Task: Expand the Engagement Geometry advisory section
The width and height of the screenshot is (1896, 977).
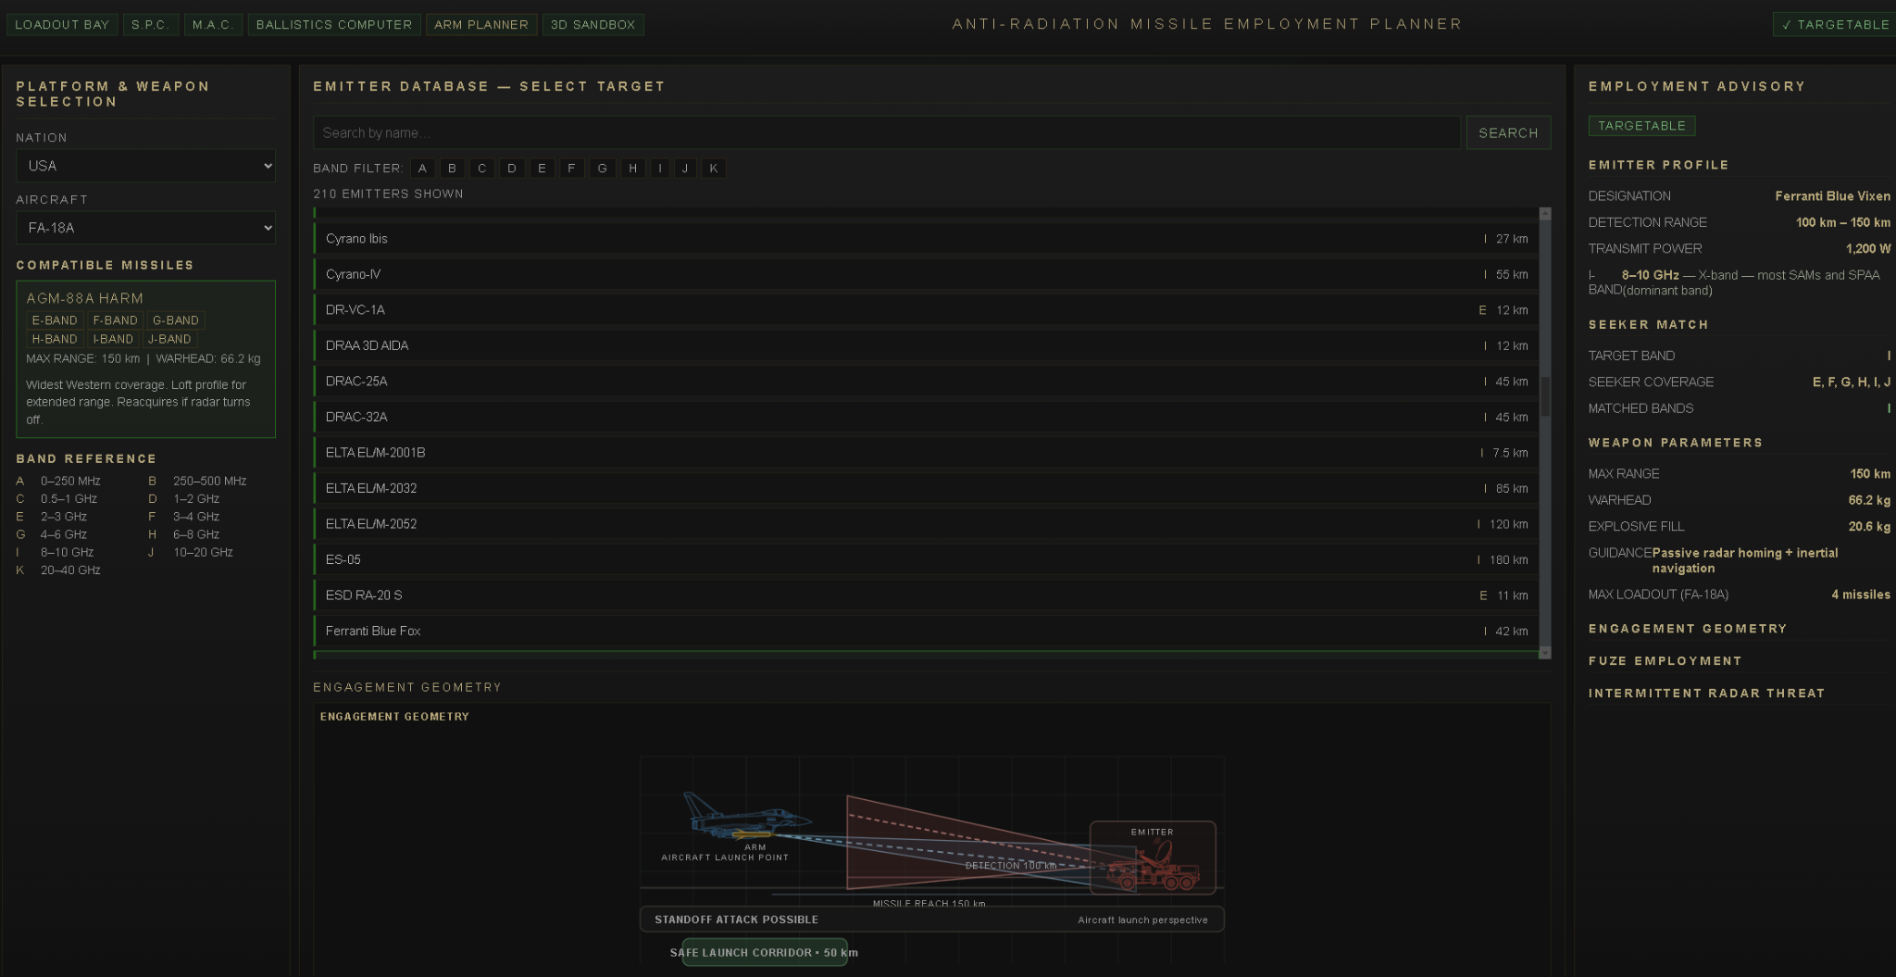Action: coord(1688,629)
